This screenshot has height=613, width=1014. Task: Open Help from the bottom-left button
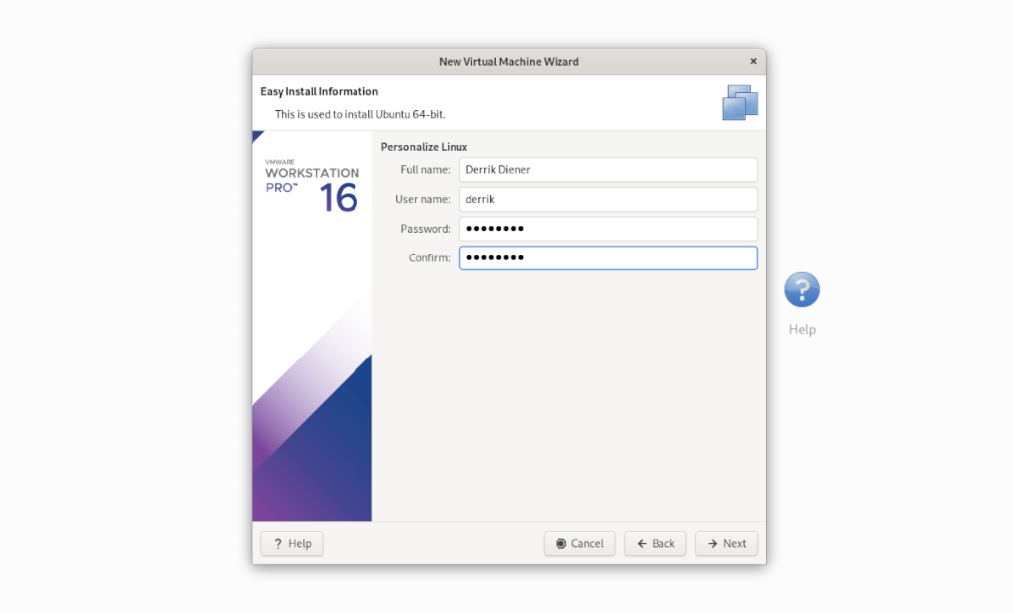pyautogui.click(x=291, y=543)
